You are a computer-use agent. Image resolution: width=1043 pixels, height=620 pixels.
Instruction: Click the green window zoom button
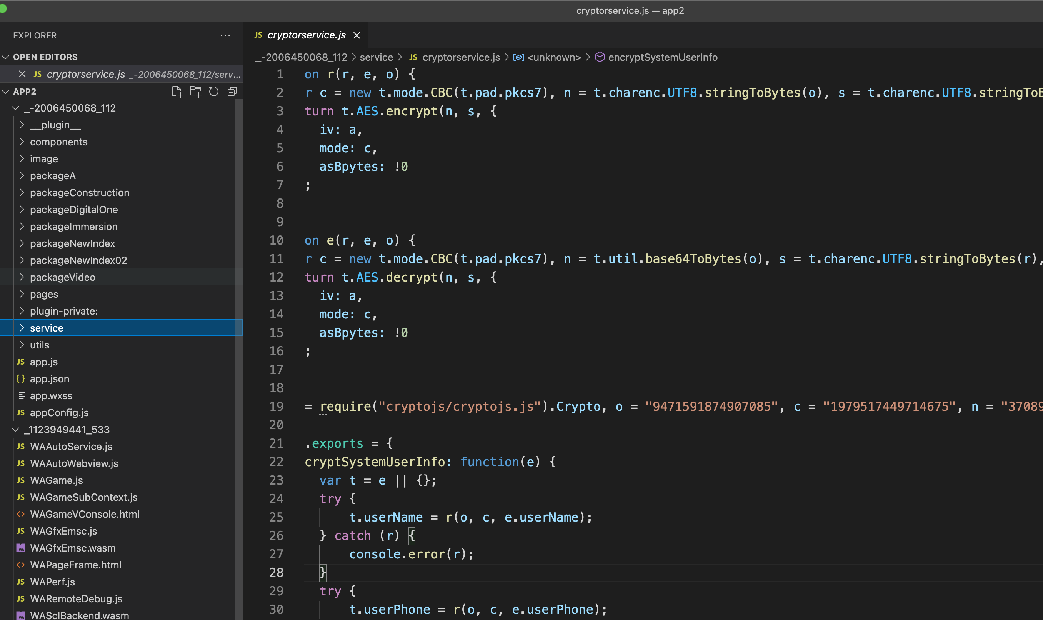[3, 8]
